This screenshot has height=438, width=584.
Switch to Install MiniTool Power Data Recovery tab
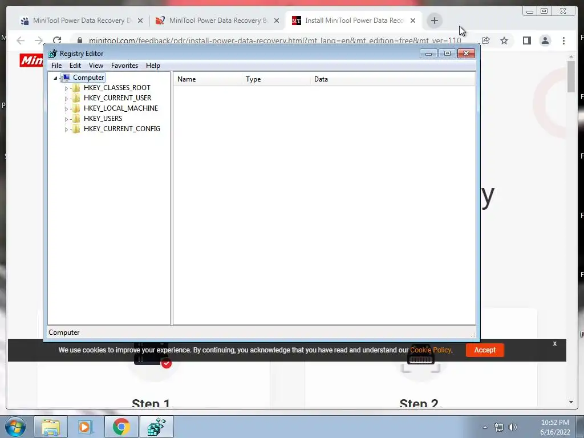(x=354, y=21)
